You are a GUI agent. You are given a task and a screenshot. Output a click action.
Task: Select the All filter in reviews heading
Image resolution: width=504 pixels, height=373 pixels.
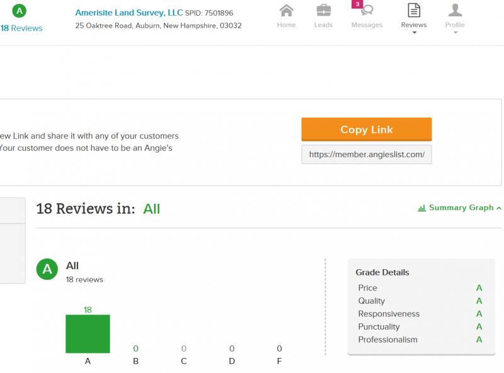tap(151, 209)
